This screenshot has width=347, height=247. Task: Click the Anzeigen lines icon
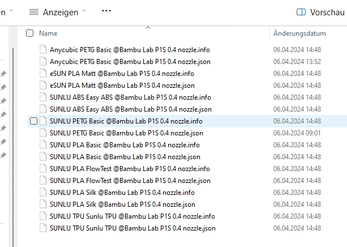34,12
